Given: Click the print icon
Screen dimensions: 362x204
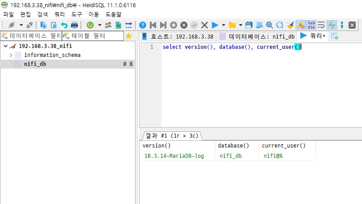Looking at the screenshot, I should [74, 25].
